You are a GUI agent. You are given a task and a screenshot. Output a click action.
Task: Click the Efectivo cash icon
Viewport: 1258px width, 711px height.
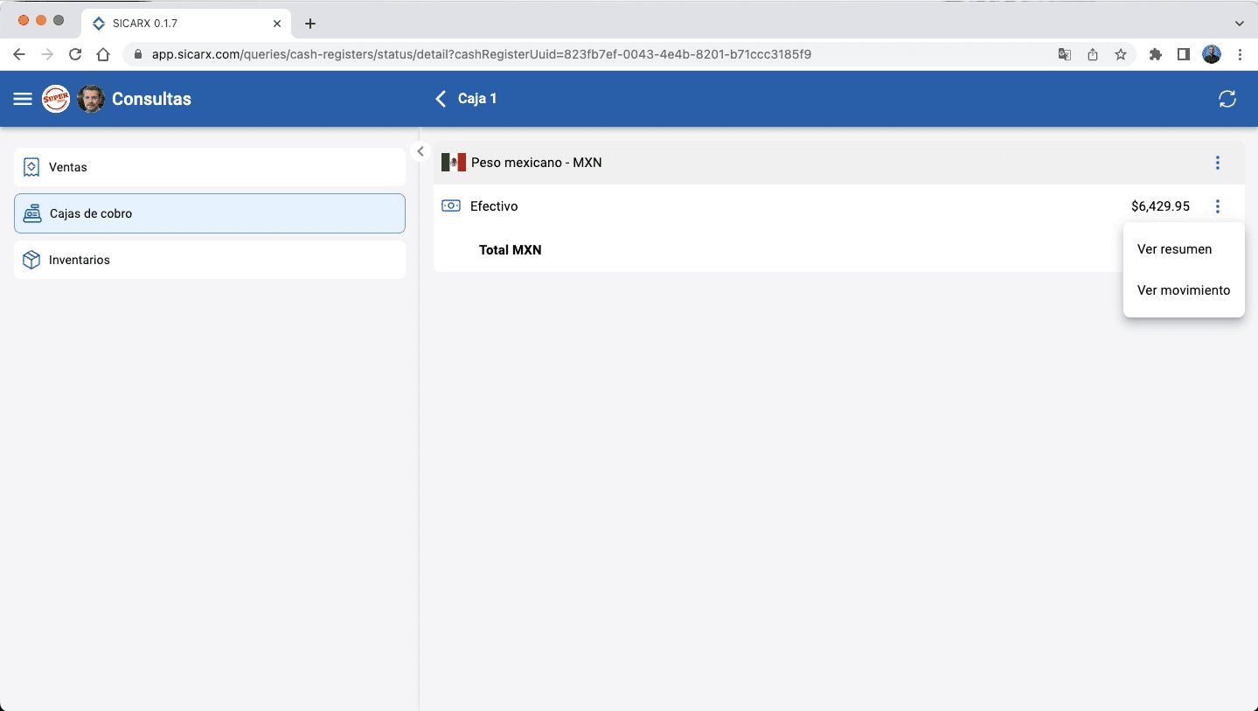point(451,206)
